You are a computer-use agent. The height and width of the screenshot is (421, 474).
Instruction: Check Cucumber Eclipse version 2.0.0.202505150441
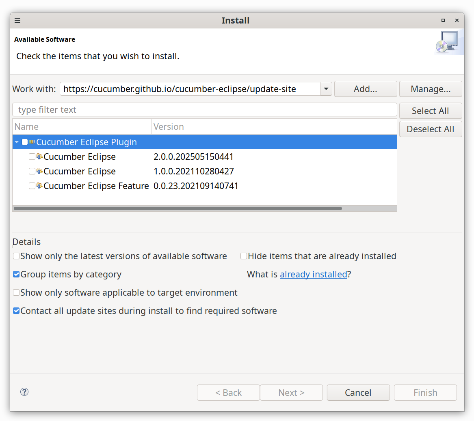coord(32,156)
